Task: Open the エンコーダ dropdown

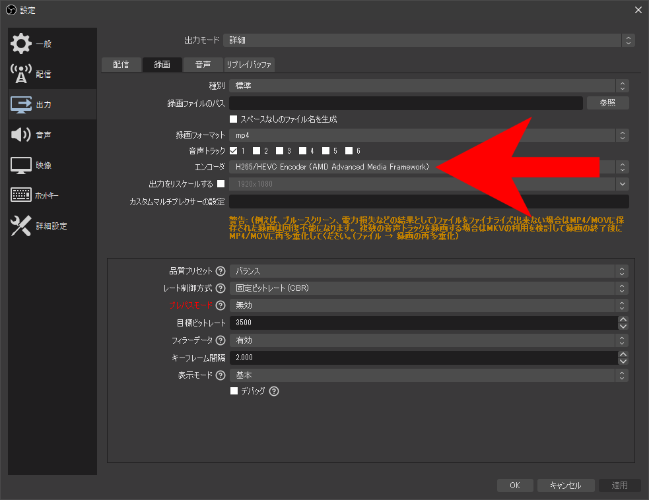Action: click(x=429, y=167)
